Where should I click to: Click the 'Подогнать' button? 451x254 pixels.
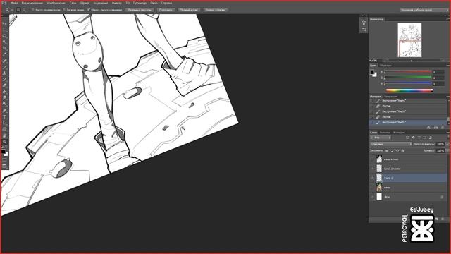[166, 10]
